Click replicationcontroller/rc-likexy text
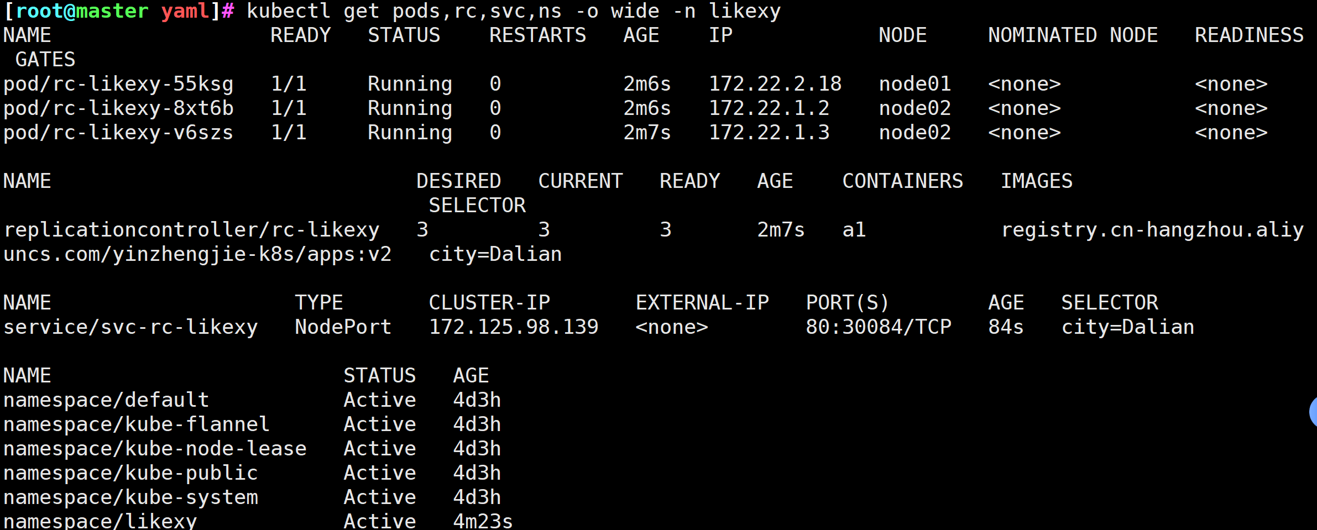 point(191,230)
